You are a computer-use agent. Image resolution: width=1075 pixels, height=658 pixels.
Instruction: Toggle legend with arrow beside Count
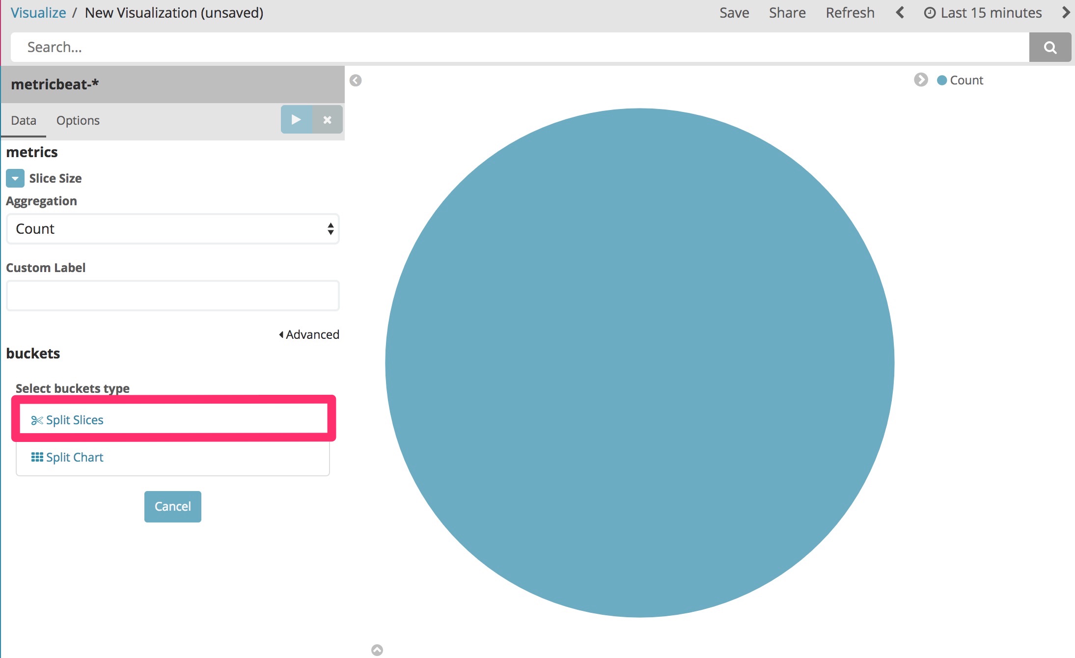pyautogui.click(x=921, y=80)
